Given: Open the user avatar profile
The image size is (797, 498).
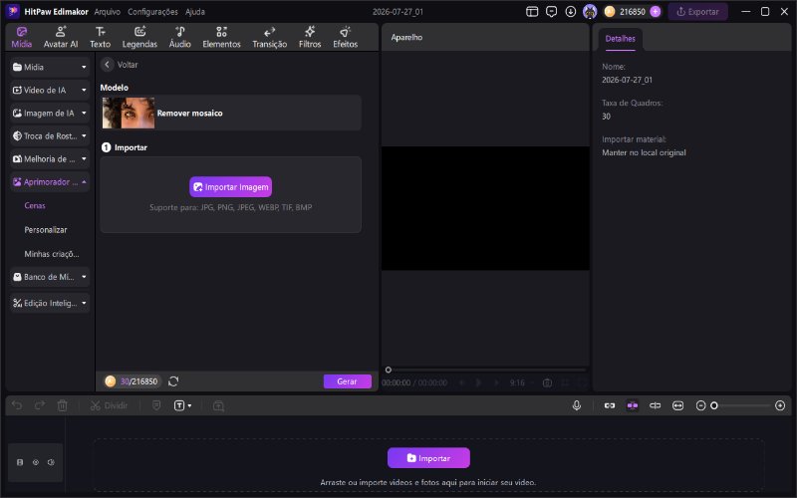Looking at the screenshot, I should pos(590,11).
